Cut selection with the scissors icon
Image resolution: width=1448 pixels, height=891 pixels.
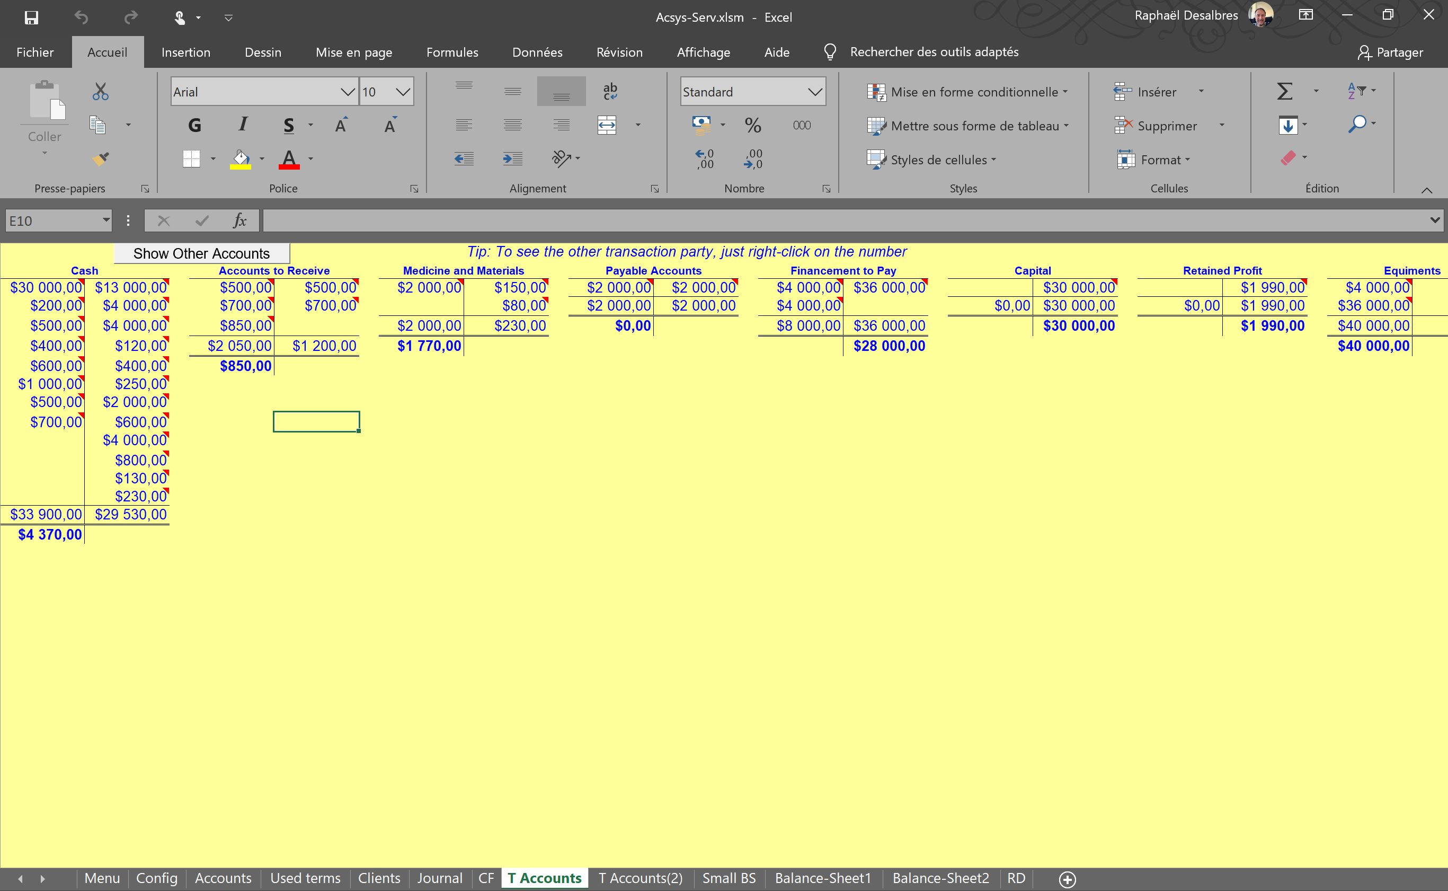pos(100,91)
